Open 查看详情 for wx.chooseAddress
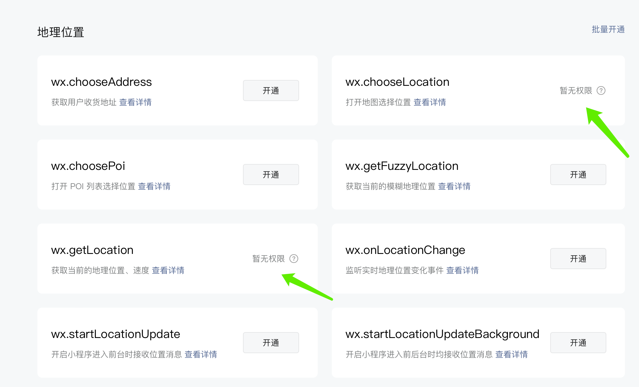639x387 pixels. [x=135, y=102]
